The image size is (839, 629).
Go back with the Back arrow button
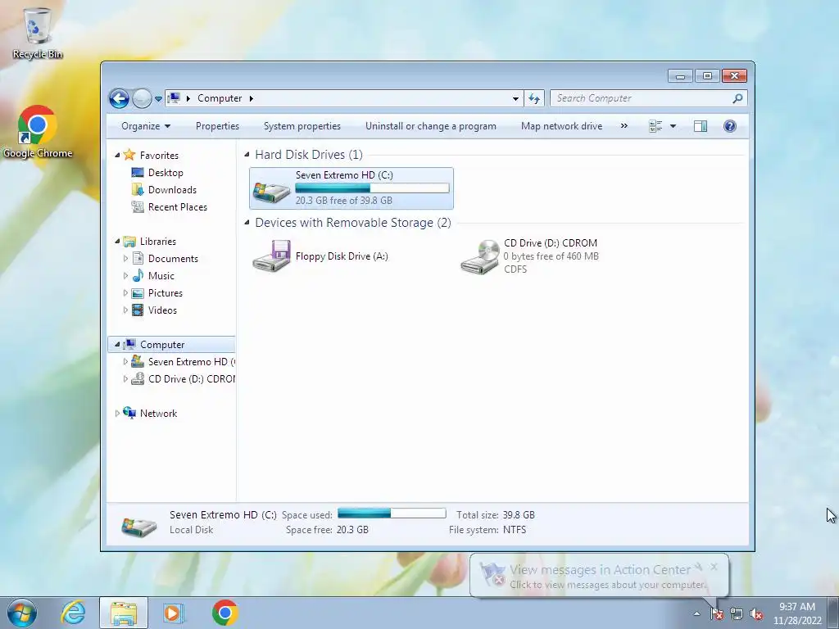pyautogui.click(x=119, y=98)
